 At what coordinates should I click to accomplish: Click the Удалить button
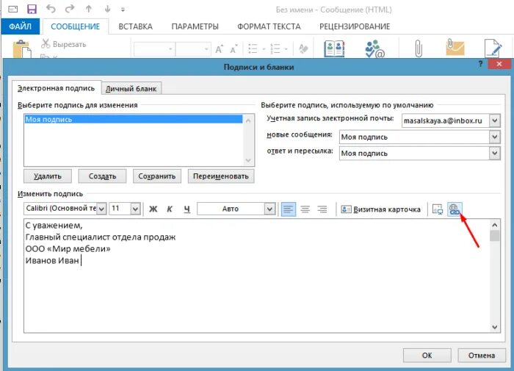(x=48, y=176)
